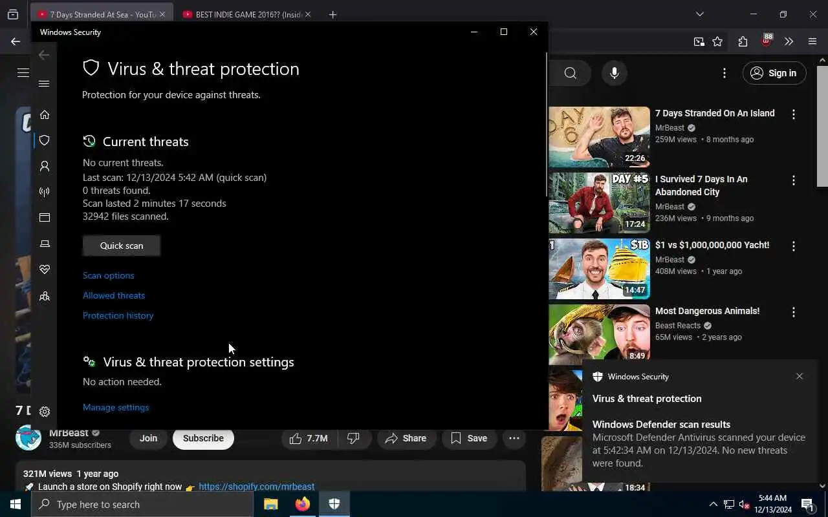Open the Firefox application menu
The image size is (828, 517).
pos(812,41)
